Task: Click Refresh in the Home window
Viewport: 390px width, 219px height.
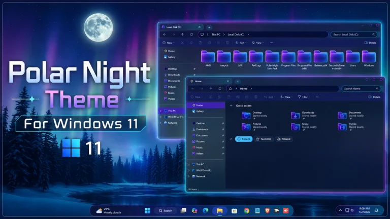Action: [x=220, y=89]
